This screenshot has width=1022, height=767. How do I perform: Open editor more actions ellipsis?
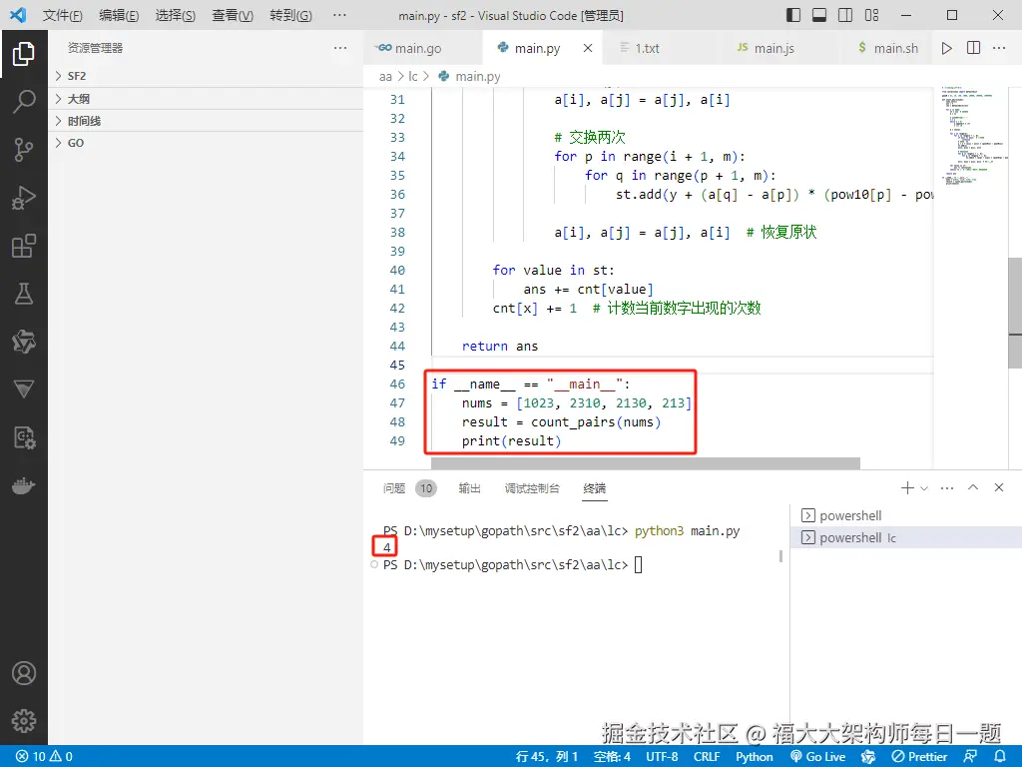coord(999,48)
